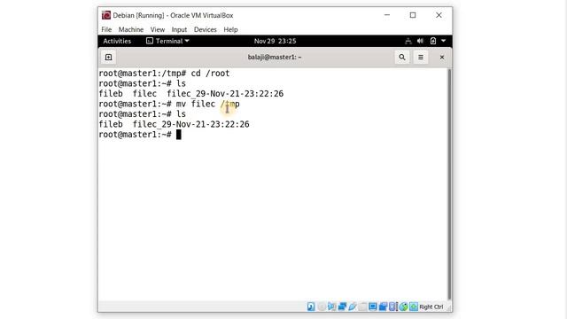Click the optical disk status icon
The height and width of the screenshot is (319, 567).
click(x=322, y=307)
